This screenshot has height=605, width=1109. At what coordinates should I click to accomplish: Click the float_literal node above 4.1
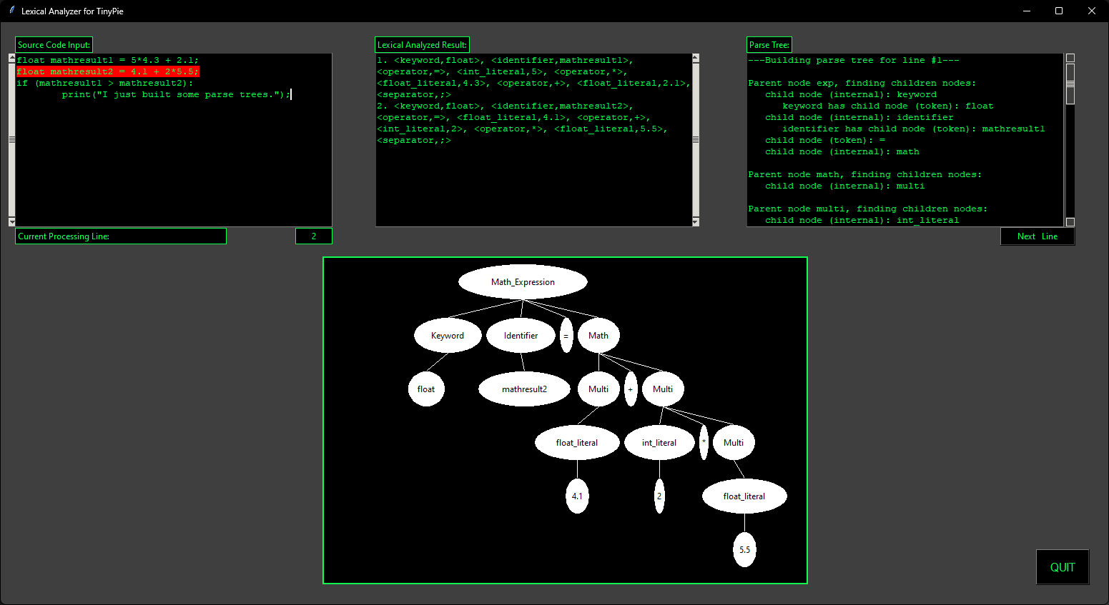point(577,443)
